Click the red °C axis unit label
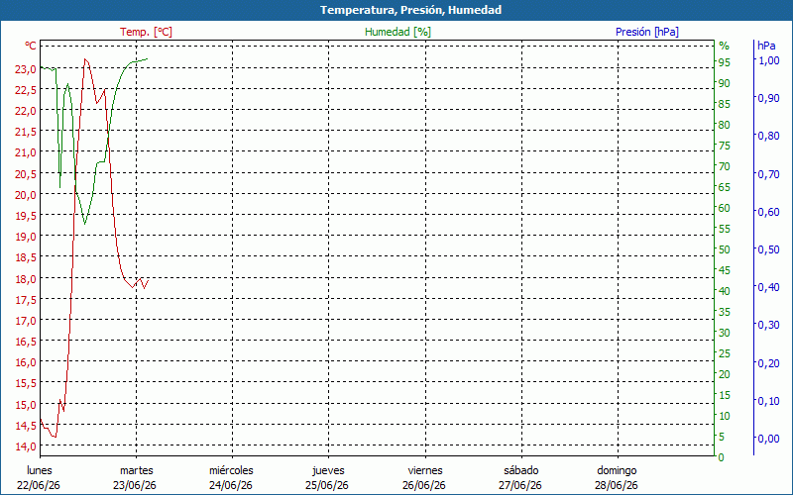This screenshot has height=495, width=793. pyautogui.click(x=31, y=46)
